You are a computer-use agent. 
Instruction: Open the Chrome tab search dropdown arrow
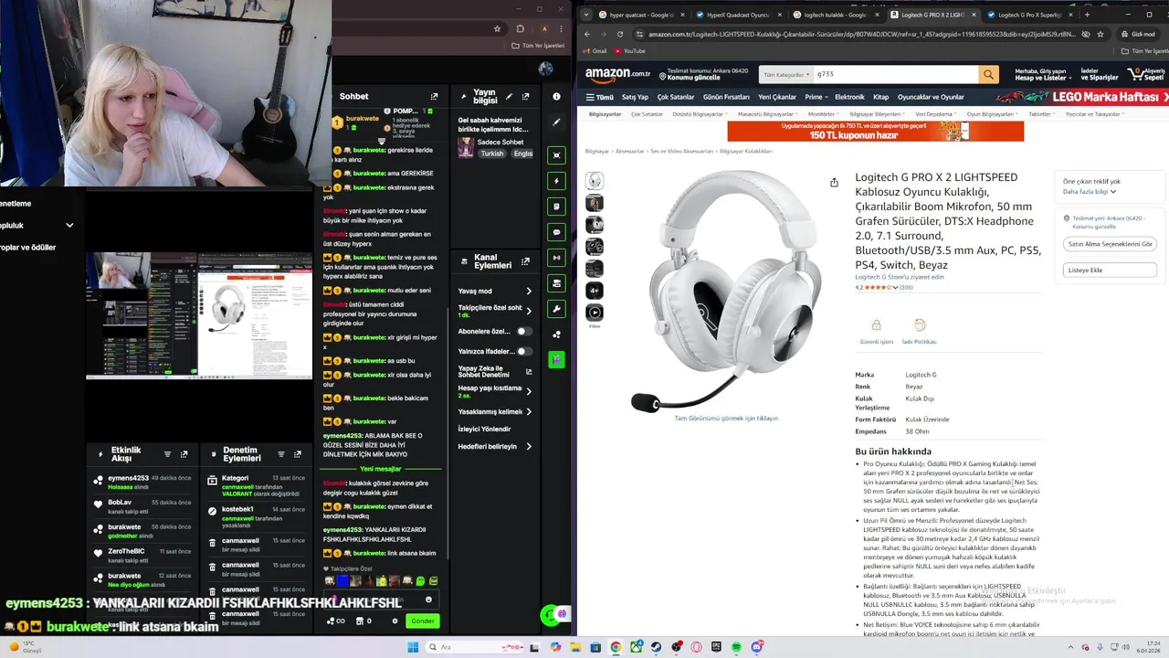point(586,14)
